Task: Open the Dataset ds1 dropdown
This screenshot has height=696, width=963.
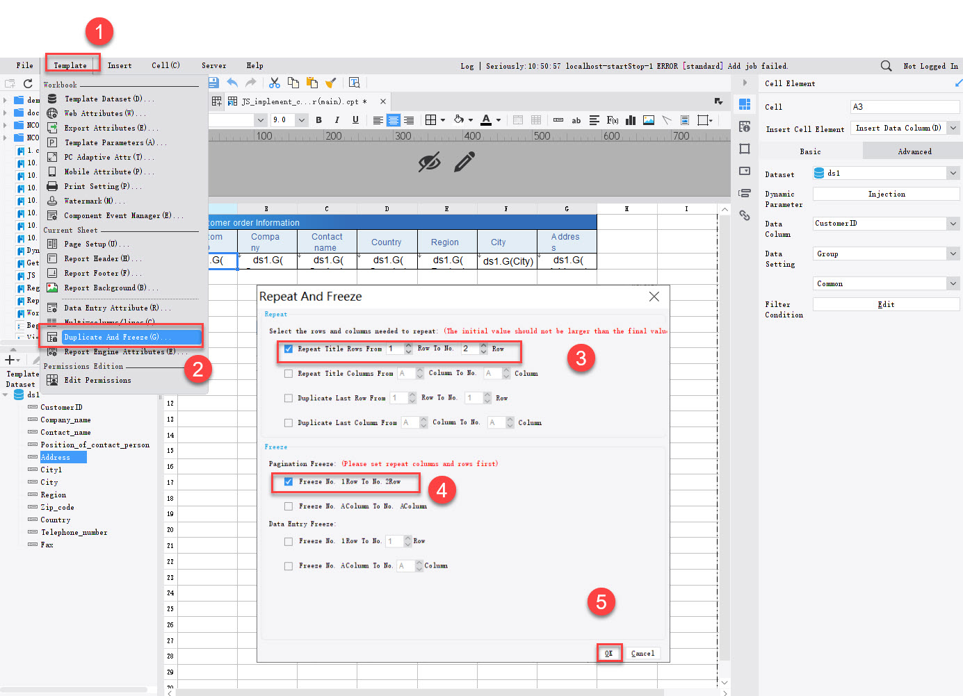Action: 953,172
